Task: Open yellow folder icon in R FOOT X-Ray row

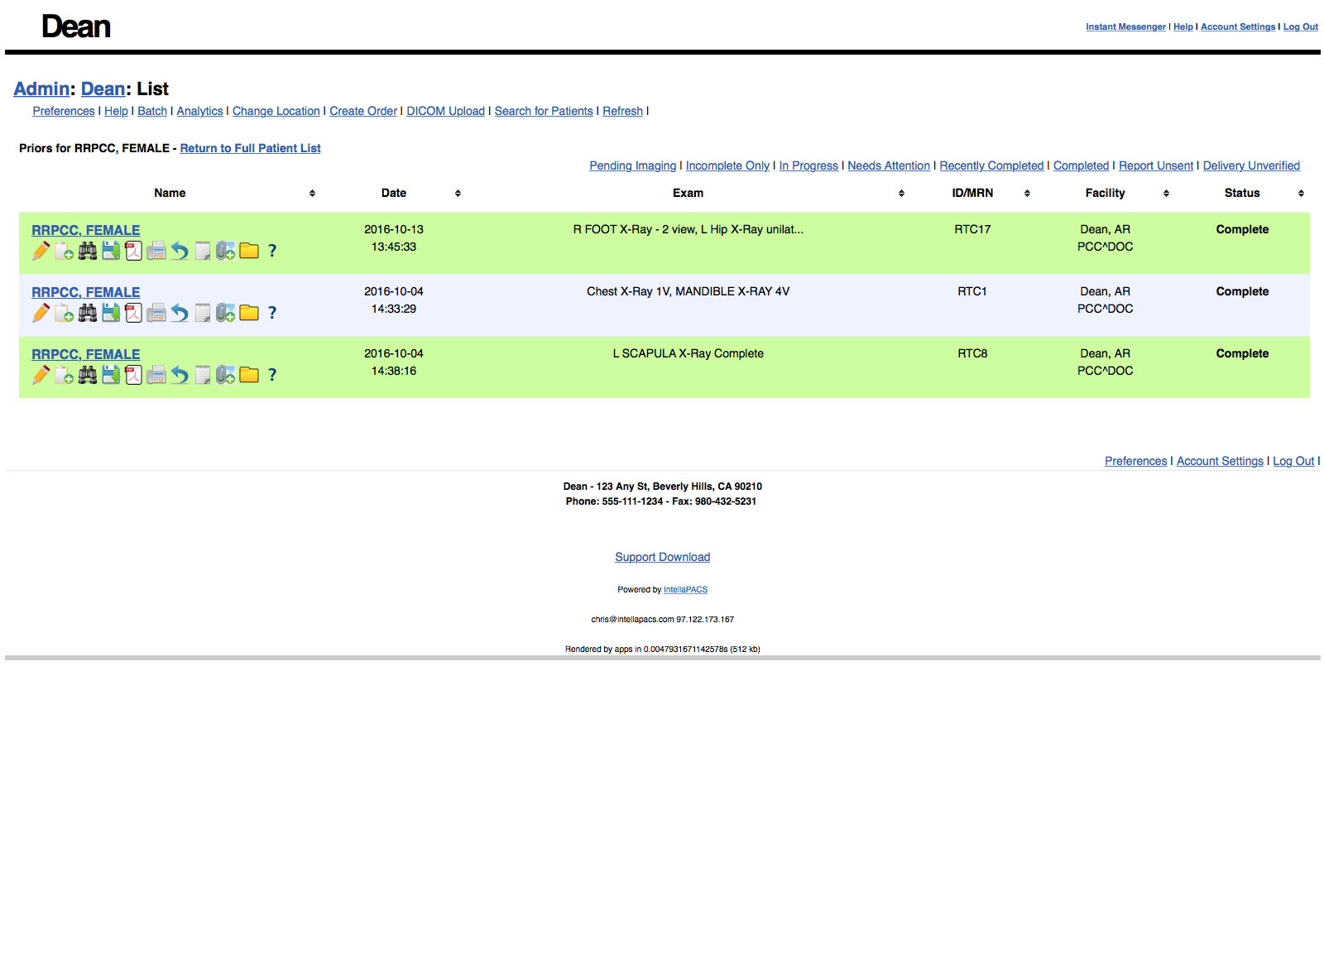Action: pyautogui.click(x=249, y=251)
